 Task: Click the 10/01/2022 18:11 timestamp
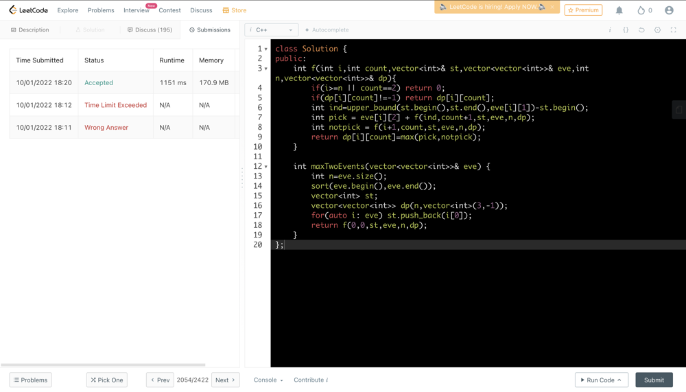point(44,128)
